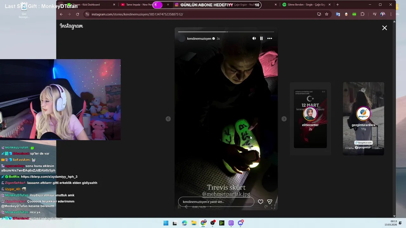Close the Instagram story viewer
The width and height of the screenshot is (406, 228).
click(384, 28)
